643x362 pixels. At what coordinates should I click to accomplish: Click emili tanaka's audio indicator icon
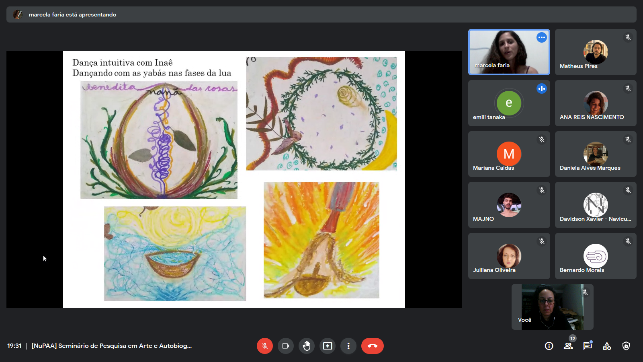(x=542, y=88)
